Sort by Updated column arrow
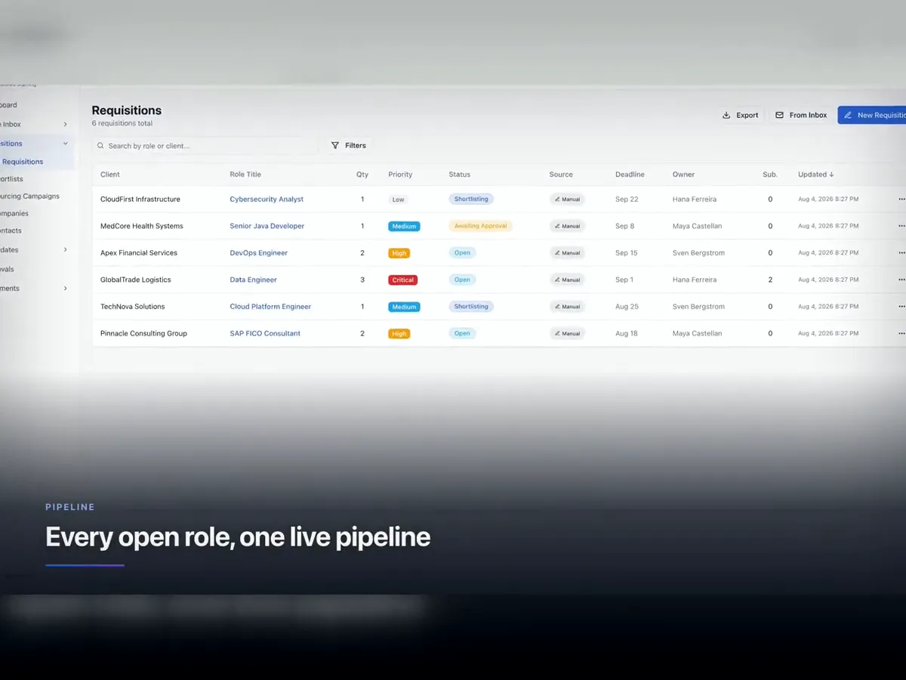Image resolution: width=906 pixels, height=680 pixels. click(831, 175)
